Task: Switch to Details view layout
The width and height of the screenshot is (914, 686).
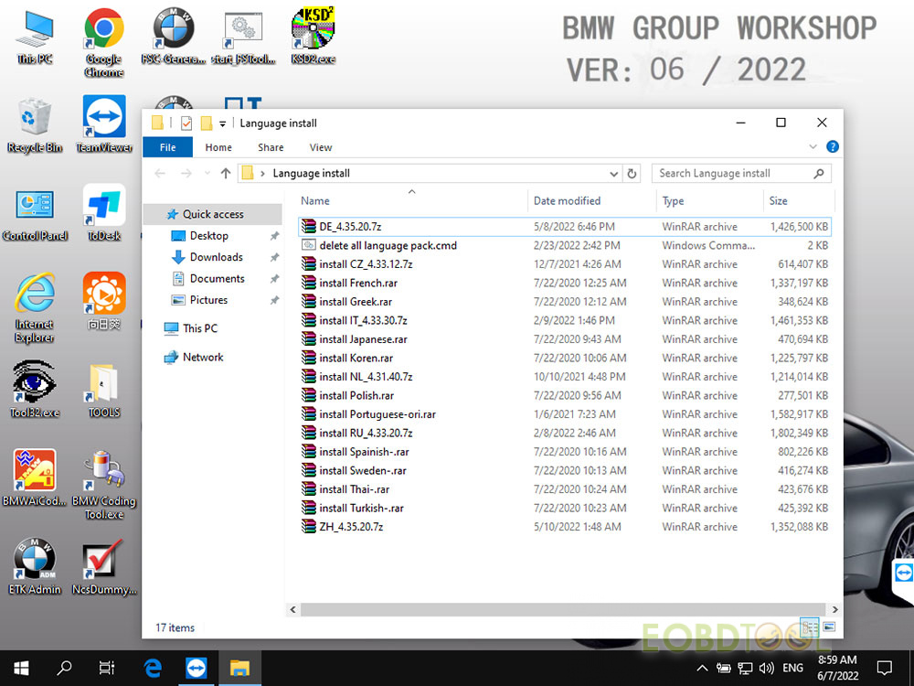Action: click(x=810, y=627)
